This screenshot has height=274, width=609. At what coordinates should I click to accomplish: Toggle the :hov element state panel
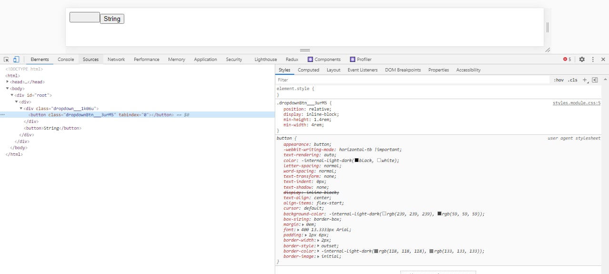click(559, 80)
